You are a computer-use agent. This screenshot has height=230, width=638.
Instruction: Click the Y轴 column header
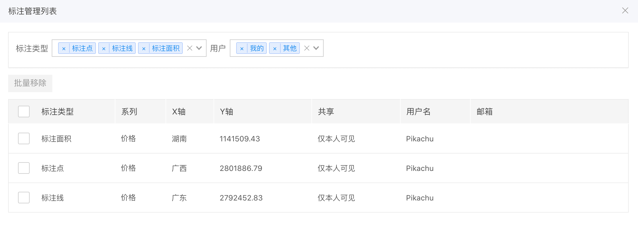(x=227, y=112)
